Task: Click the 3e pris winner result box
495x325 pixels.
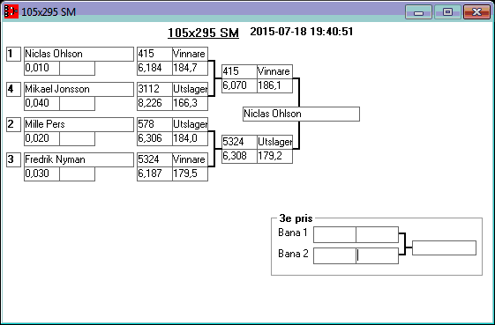Action: click(x=444, y=248)
